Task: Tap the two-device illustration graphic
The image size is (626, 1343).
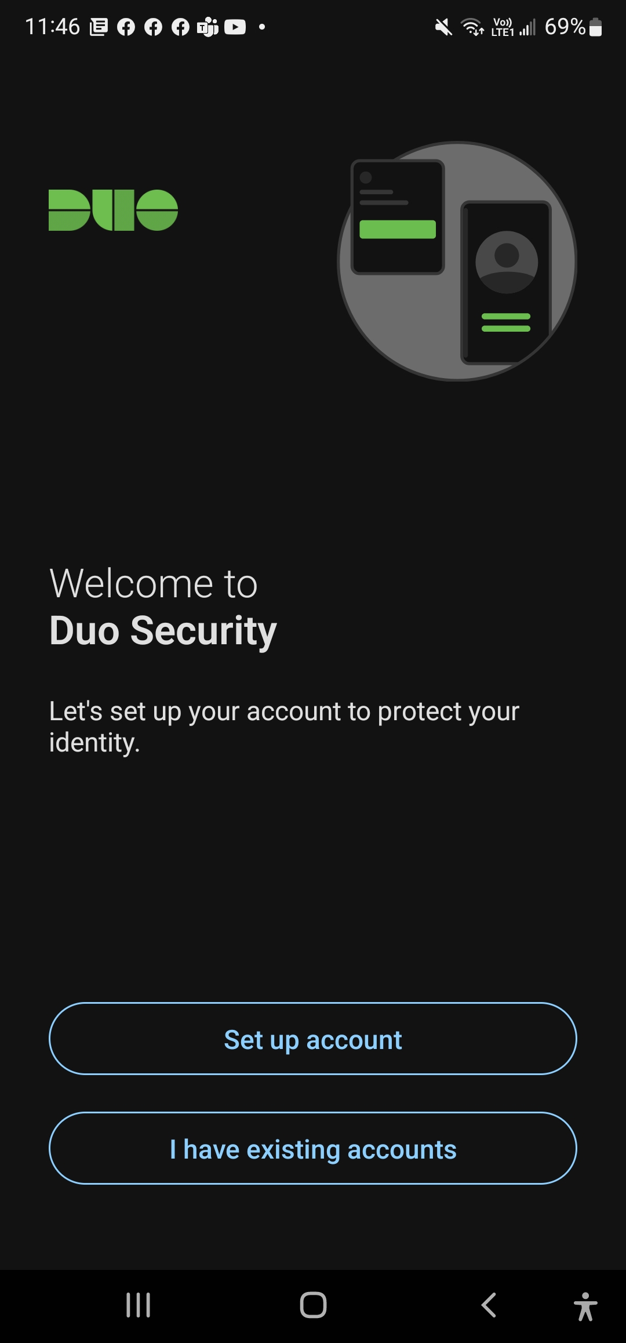Action: [457, 261]
